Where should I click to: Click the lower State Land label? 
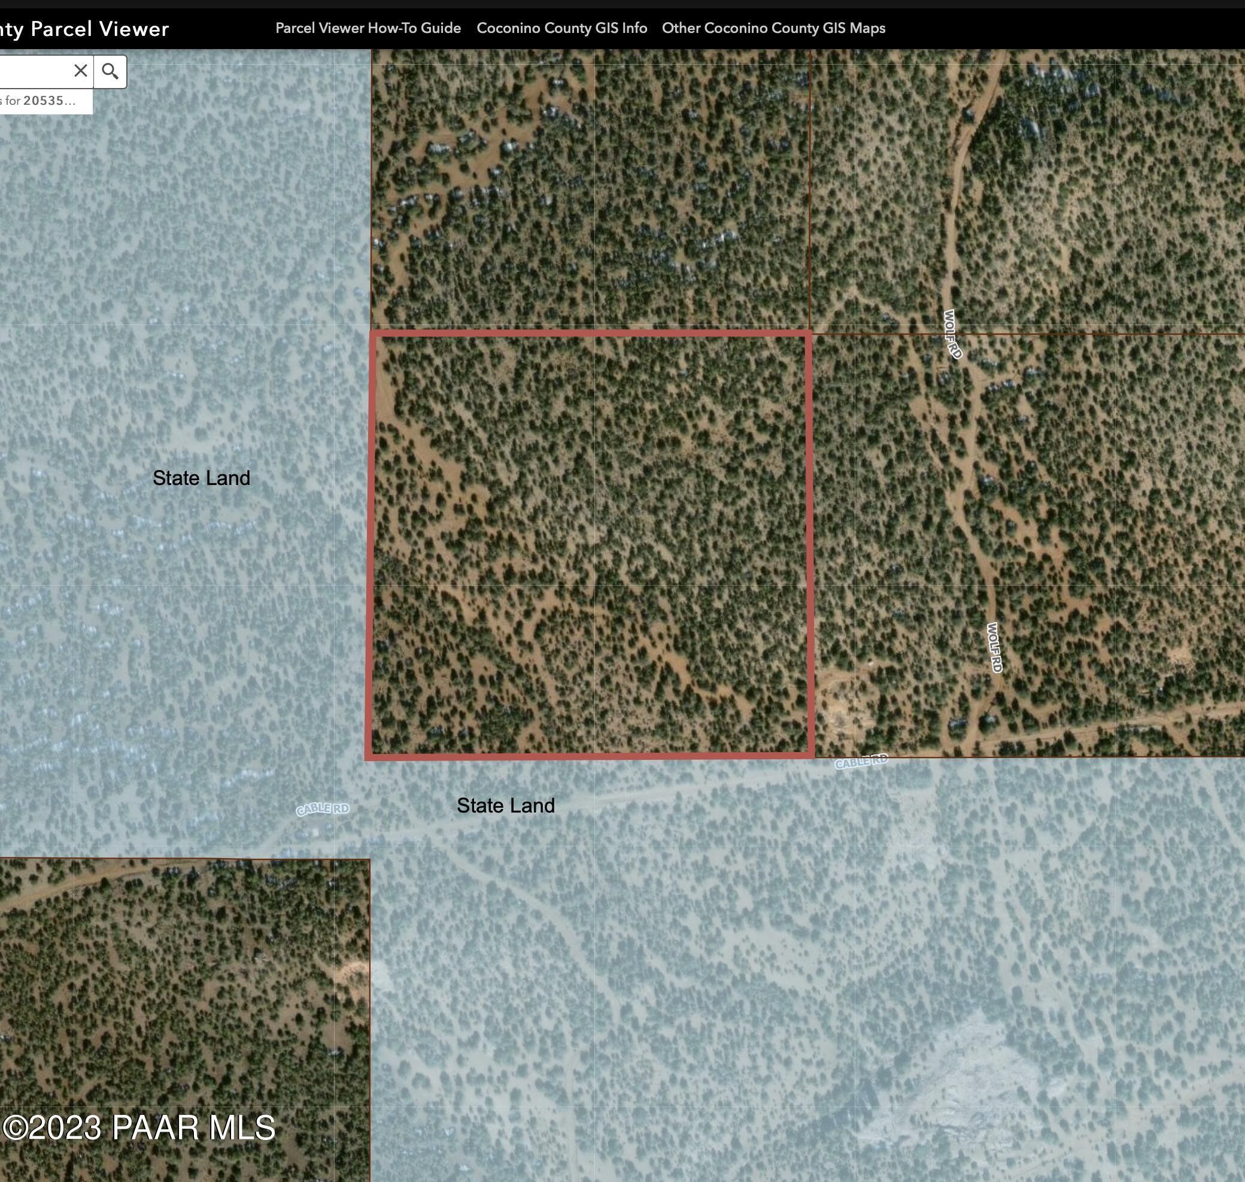505,805
